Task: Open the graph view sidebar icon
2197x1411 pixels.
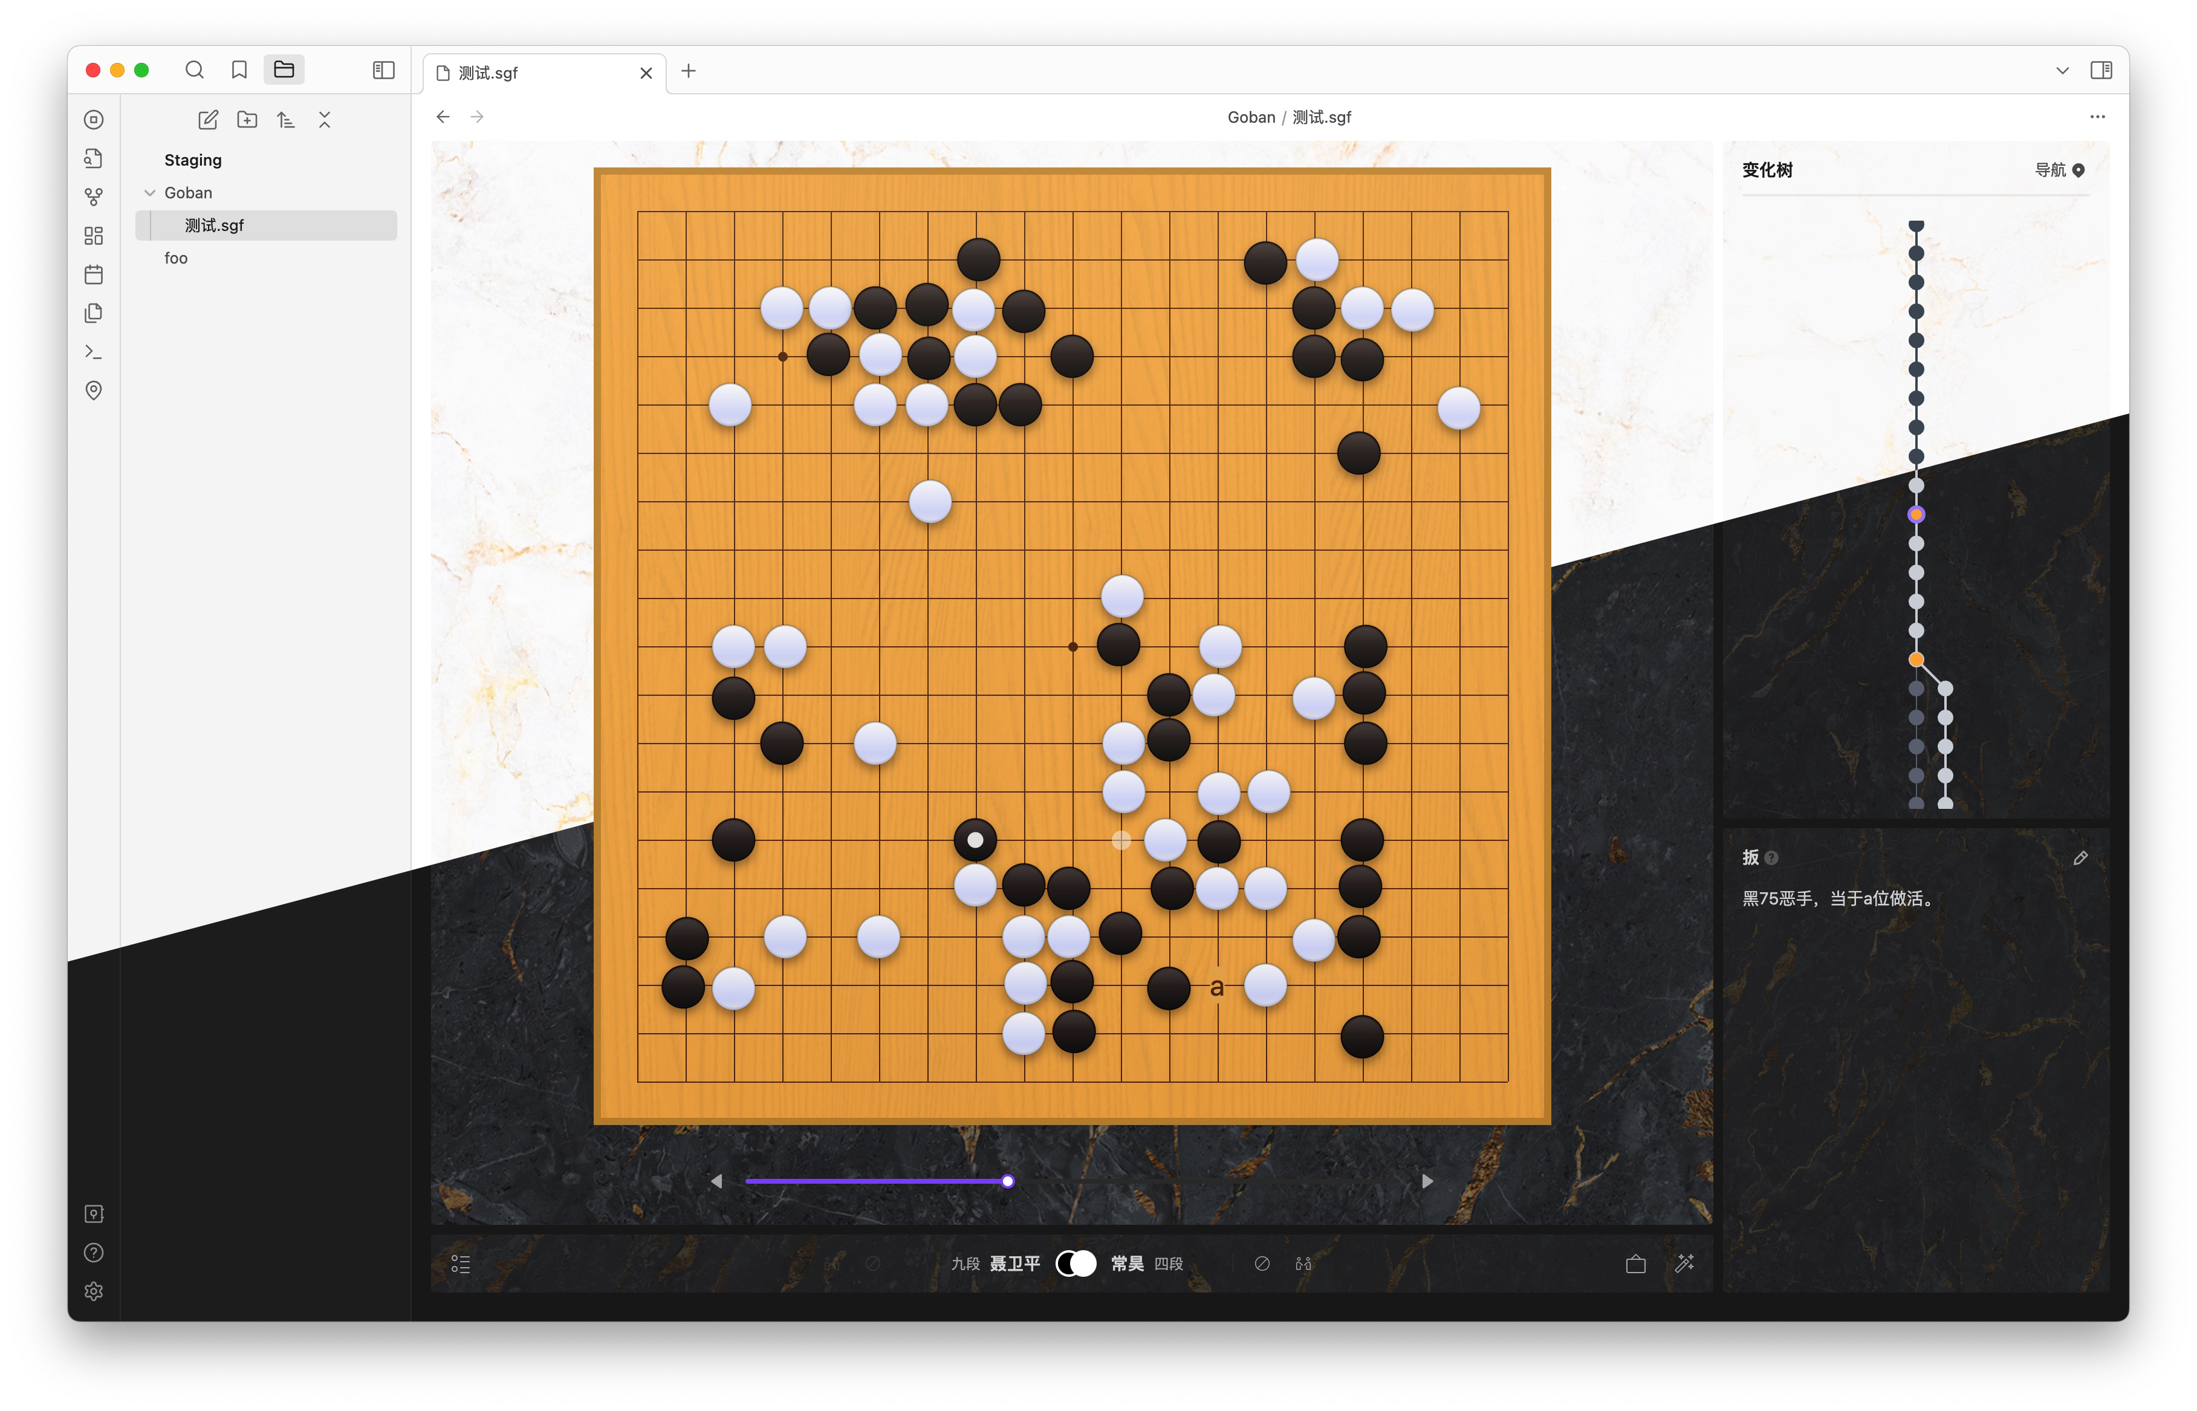Action: (x=94, y=197)
